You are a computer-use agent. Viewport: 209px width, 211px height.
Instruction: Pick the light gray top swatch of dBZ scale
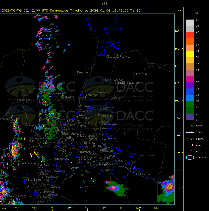click(x=190, y=23)
